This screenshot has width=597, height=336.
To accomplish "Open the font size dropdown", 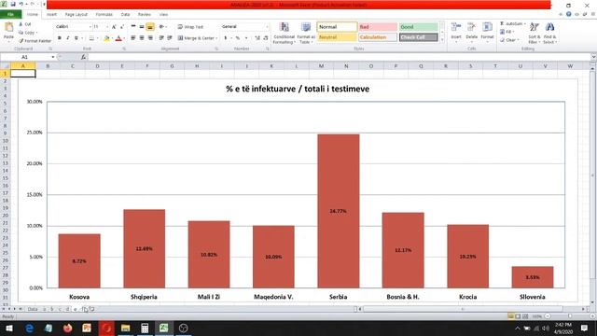I will pyautogui.click(x=107, y=27).
